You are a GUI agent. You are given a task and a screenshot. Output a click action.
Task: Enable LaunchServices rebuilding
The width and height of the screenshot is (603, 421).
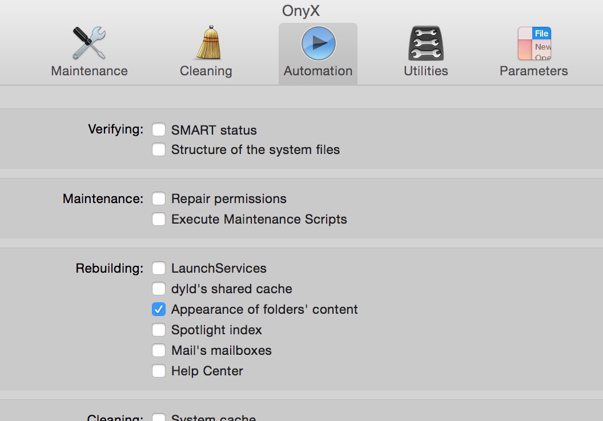[159, 269]
